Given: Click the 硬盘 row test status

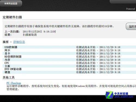Looking at the screenshot, I should tap(98, 72).
